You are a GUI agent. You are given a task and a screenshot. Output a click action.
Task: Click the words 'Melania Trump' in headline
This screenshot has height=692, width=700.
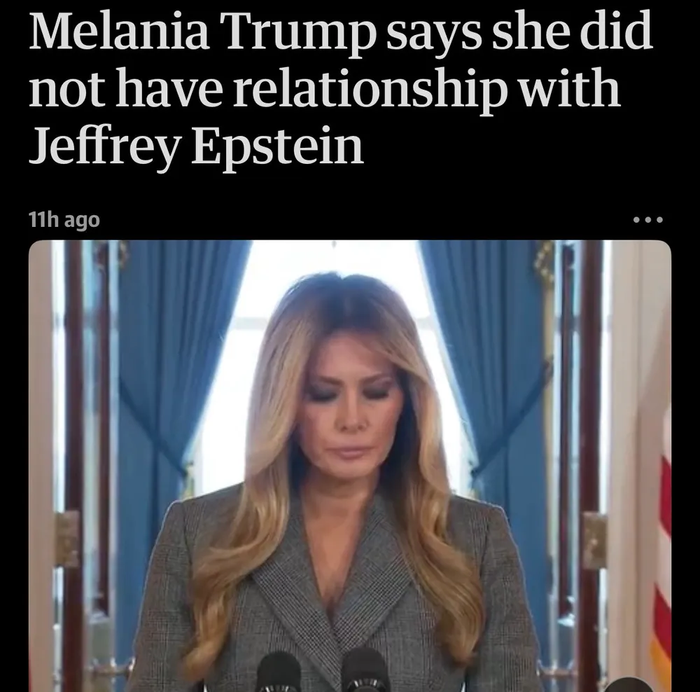(200, 30)
